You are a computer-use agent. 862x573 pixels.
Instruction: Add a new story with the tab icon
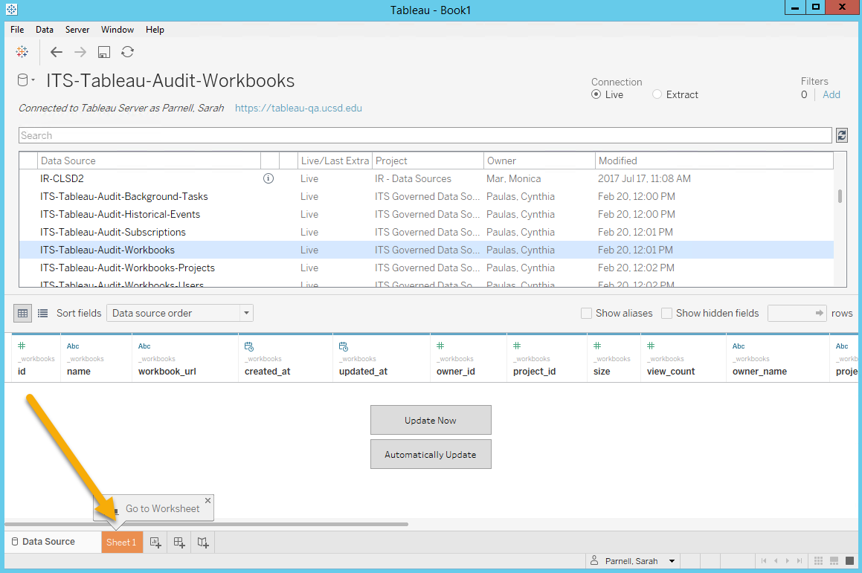click(x=203, y=543)
